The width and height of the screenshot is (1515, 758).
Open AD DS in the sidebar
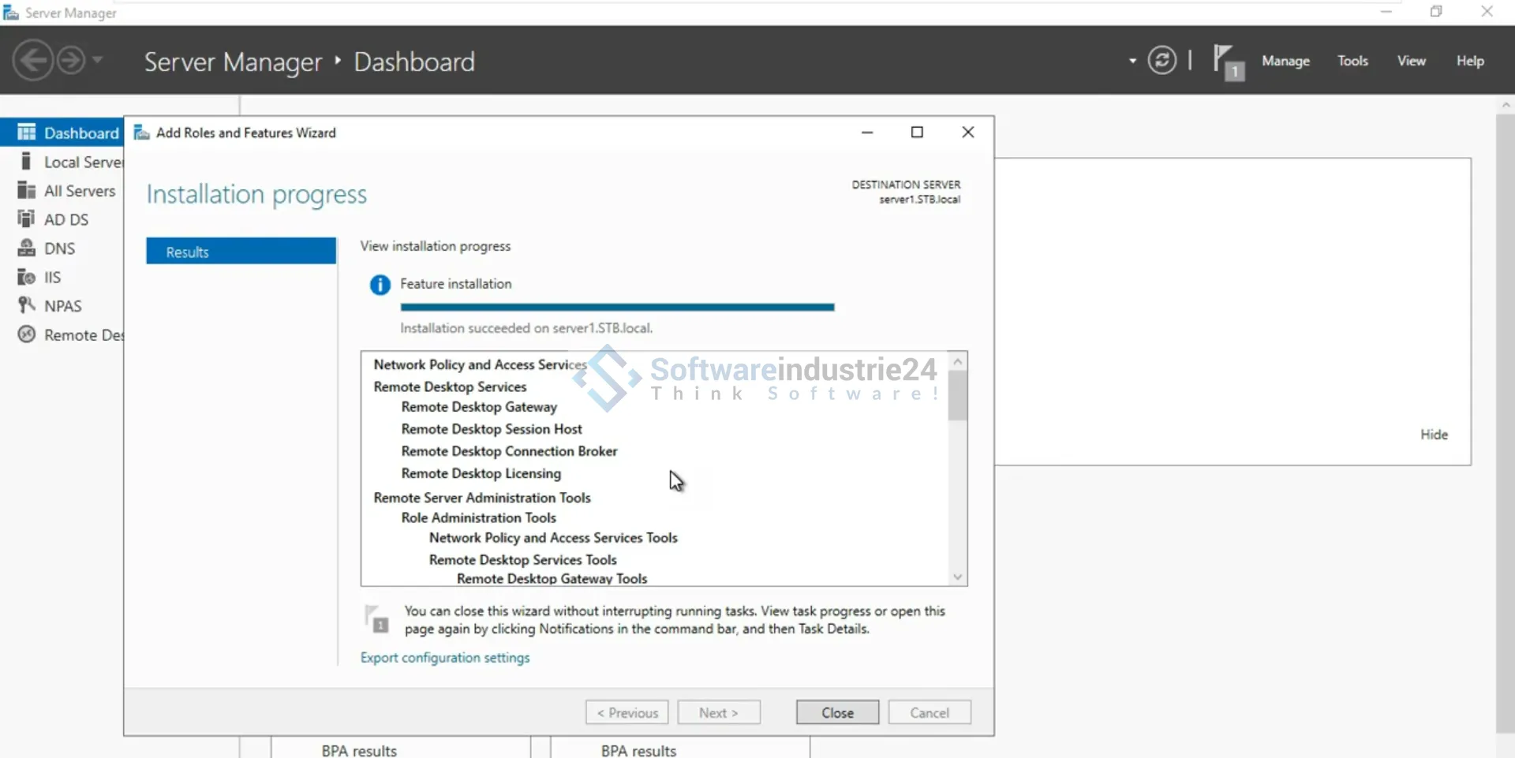coord(65,220)
